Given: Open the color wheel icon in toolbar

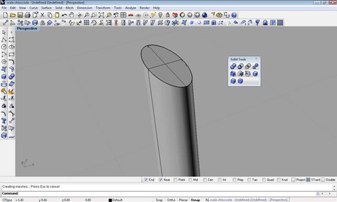Looking at the screenshot, I should (182, 15).
